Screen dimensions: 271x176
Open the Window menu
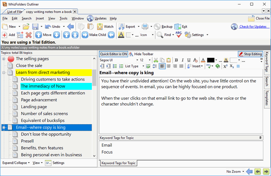click(78, 19)
